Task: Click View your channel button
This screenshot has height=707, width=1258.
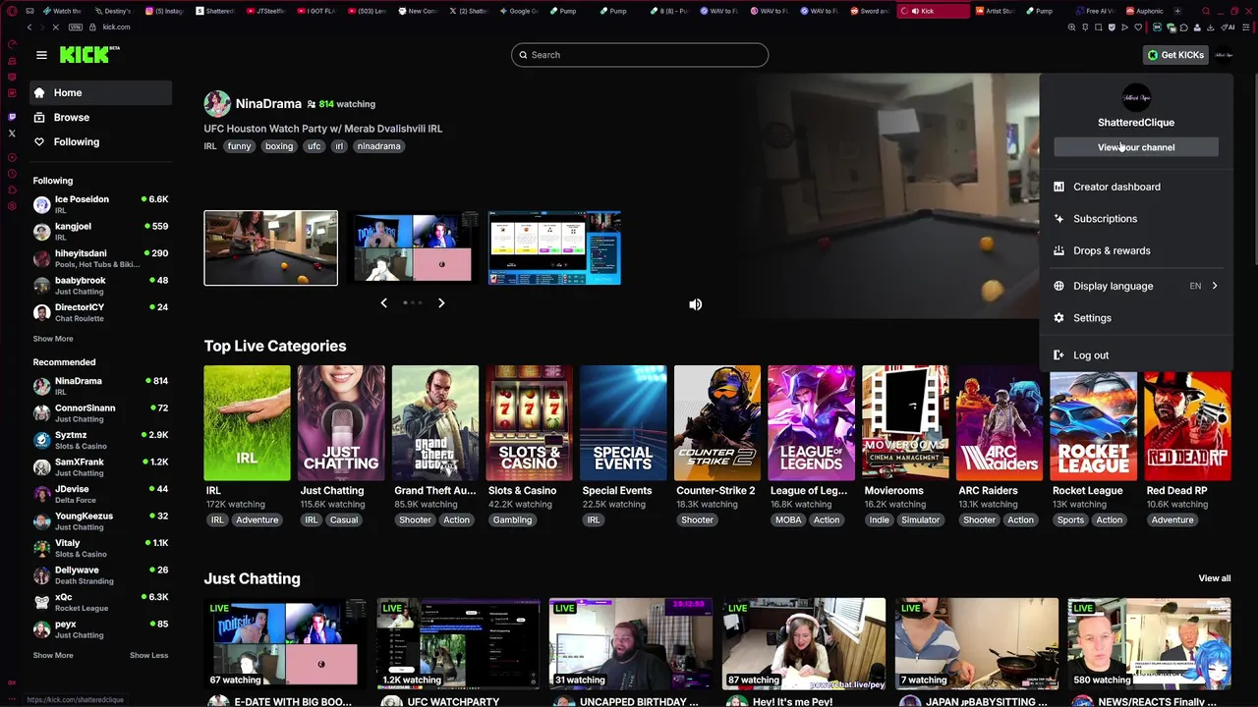Action: pos(1136,147)
